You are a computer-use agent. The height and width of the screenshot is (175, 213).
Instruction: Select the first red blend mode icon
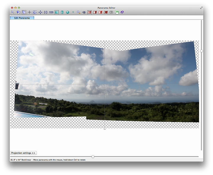(x=89, y=12)
